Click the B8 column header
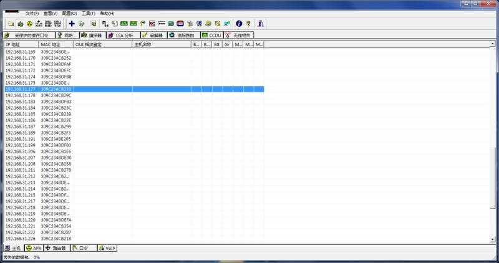The image size is (499, 263). [x=217, y=44]
